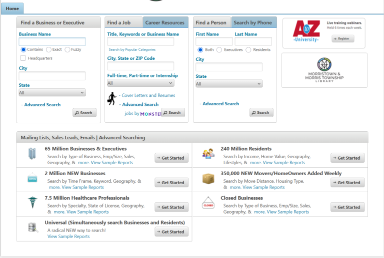Switch to the Career Resources tab
384x258 pixels.
coord(165,22)
